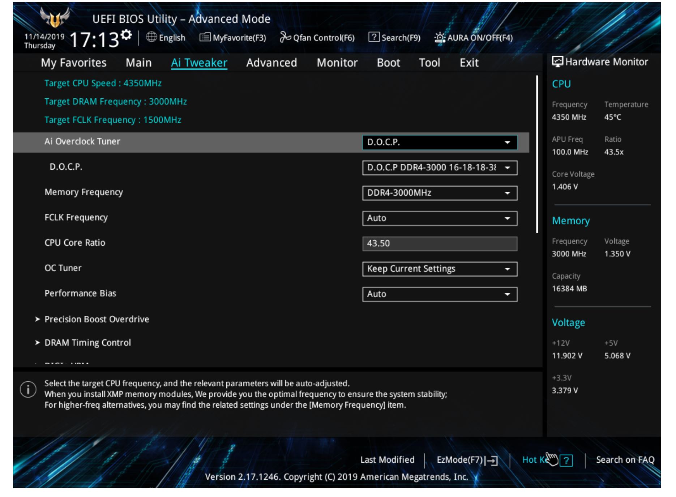
Task: Click the CPU temperature 45°C value
Action: click(613, 117)
